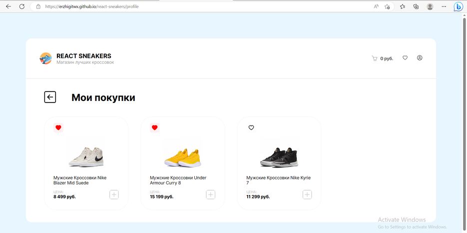This screenshot has height=233, width=467.
Task: Click Nike Kyrie 7 sneaker image
Action: (x=279, y=157)
